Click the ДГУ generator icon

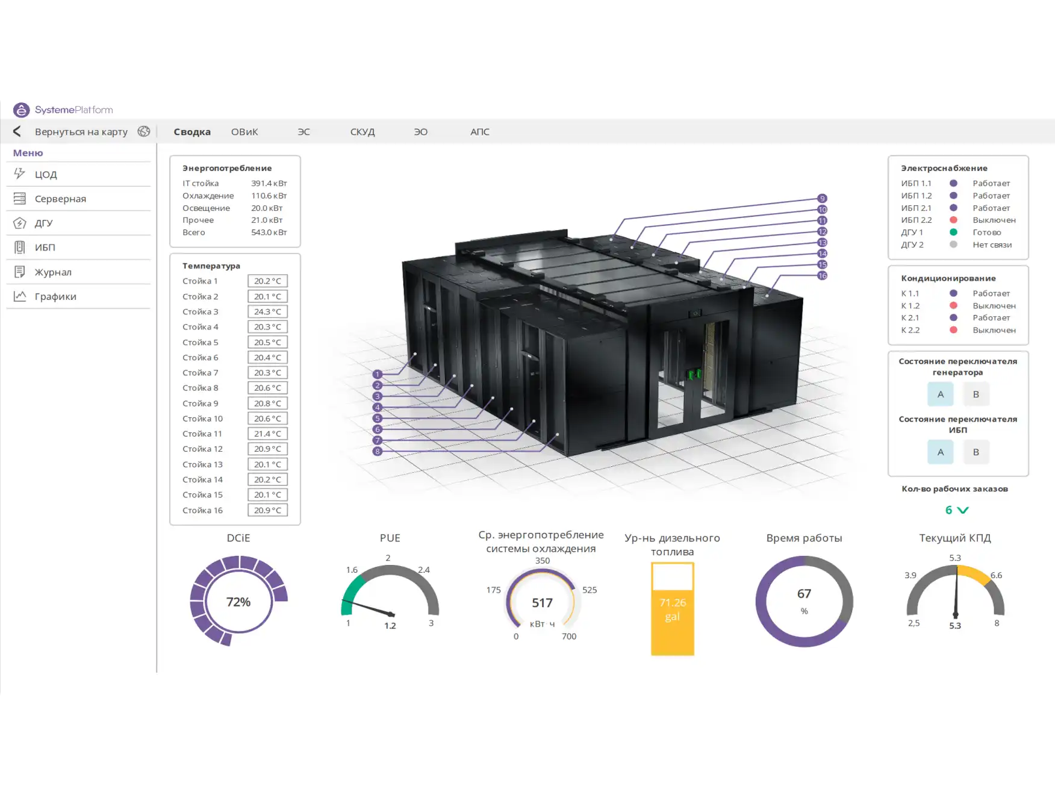[x=19, y=223]
